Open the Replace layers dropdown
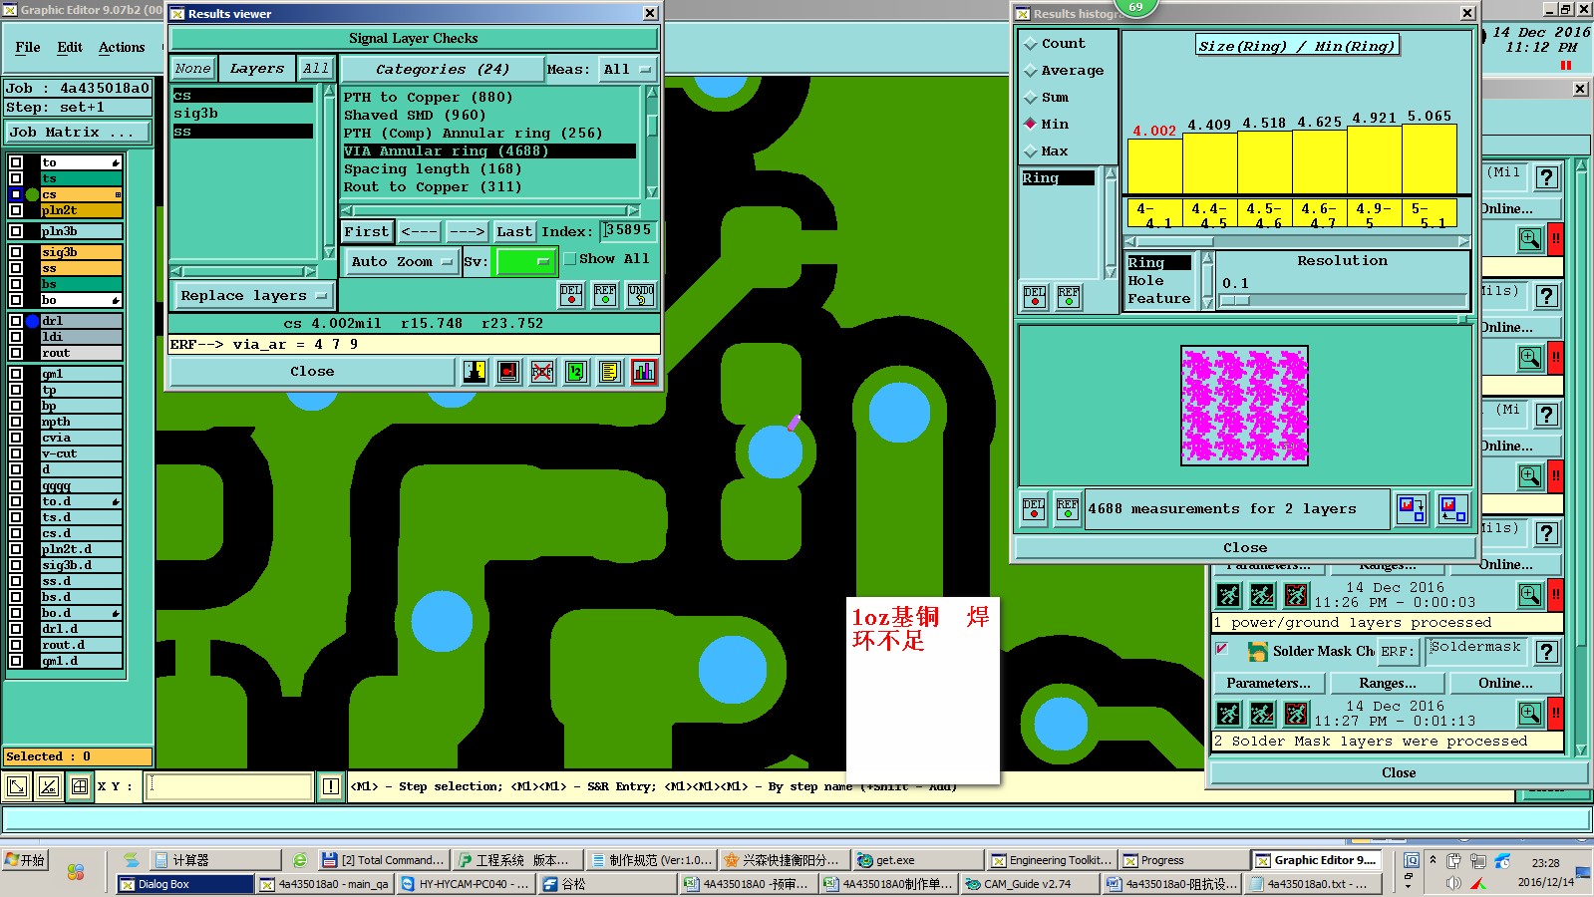The image size is (1594, 897). (x=253, y=296)
